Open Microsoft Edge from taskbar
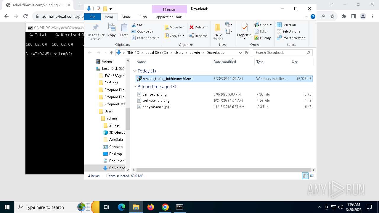This screenshot has width=379, height=213. coord(122,207)
